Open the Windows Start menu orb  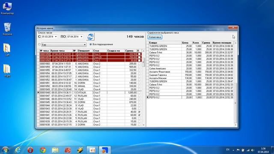(x=5, y=150)
